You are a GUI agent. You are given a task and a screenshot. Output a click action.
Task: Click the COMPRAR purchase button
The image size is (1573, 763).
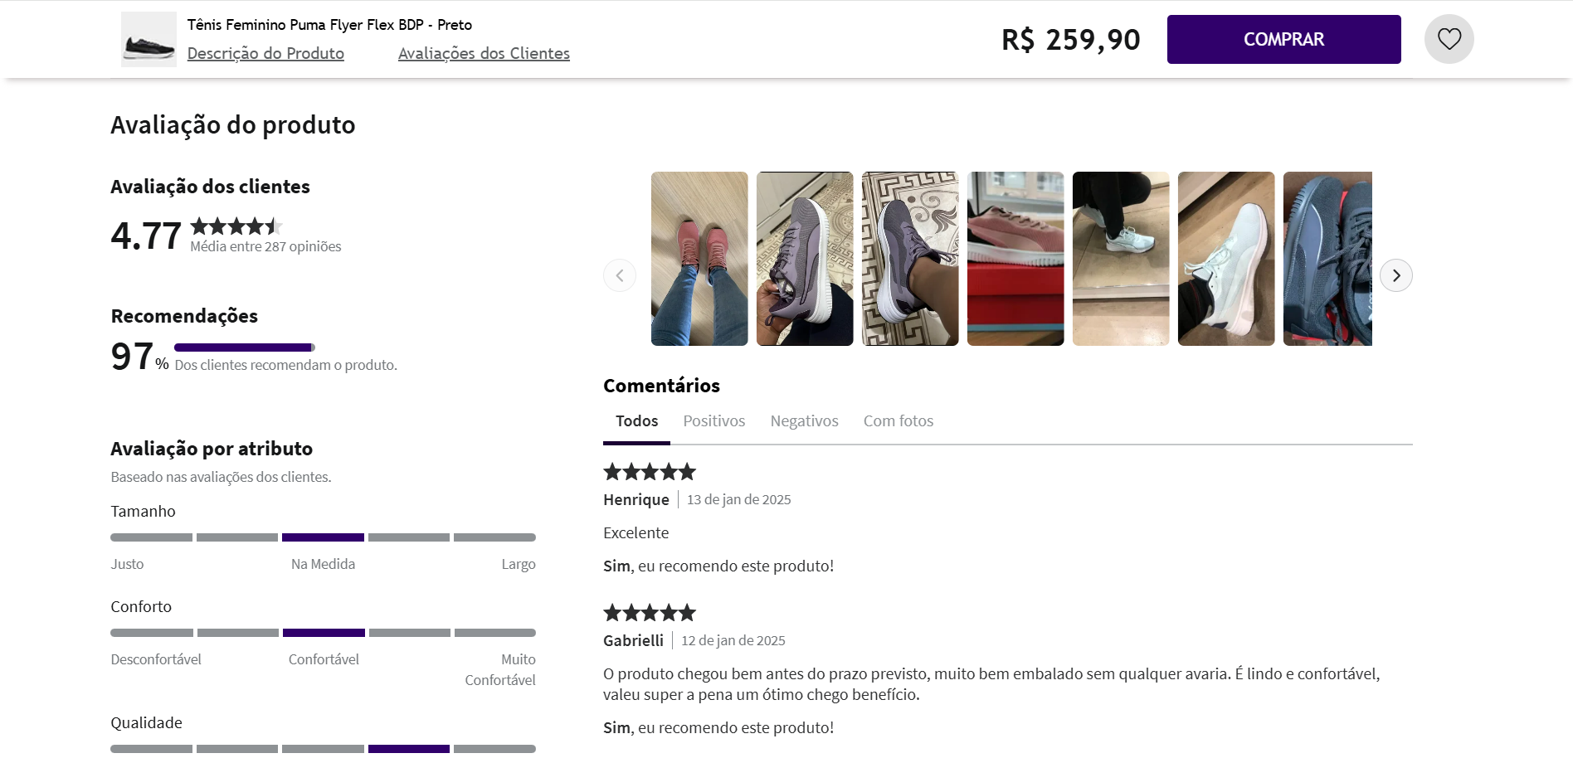[1283, 38]
